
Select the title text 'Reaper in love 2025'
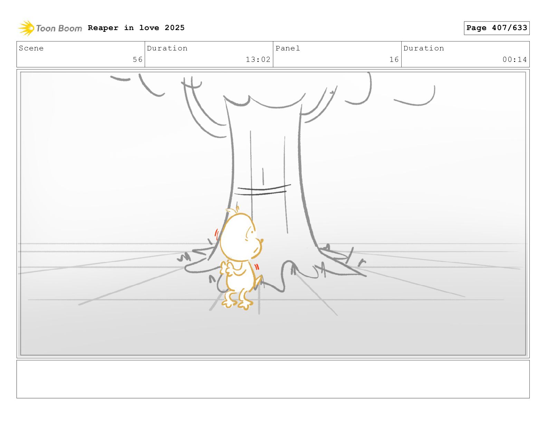(136, 28)
